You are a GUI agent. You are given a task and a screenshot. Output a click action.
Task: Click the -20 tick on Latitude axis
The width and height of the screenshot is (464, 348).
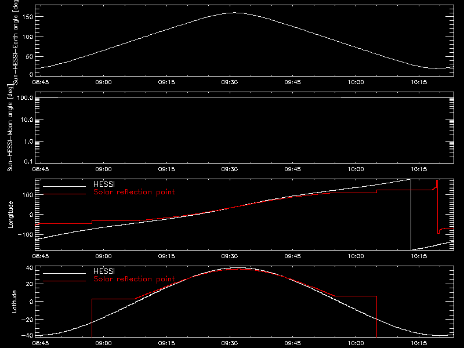[28, 320]
